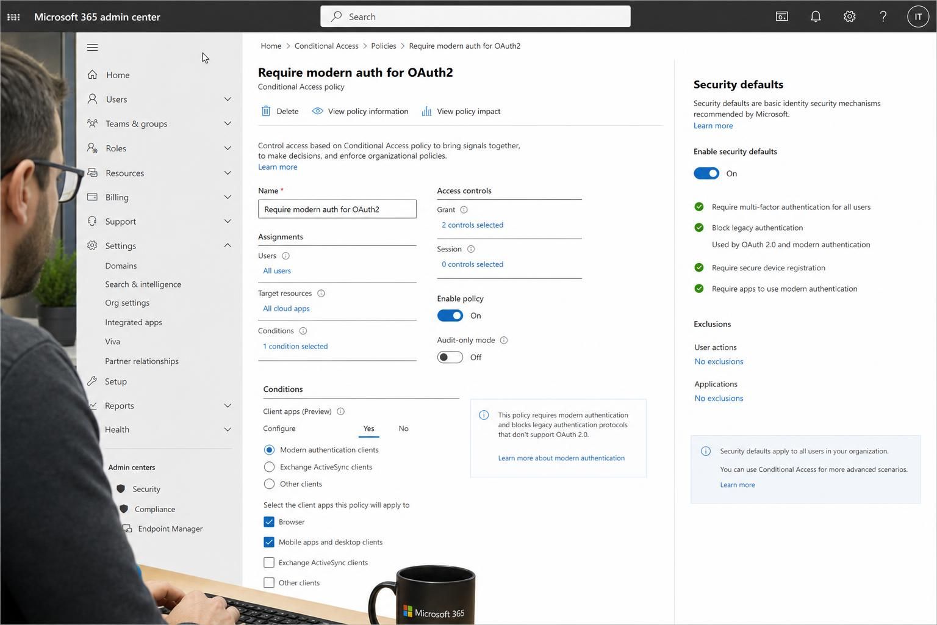Click the Security shield icon

click(x=121, y=489)
